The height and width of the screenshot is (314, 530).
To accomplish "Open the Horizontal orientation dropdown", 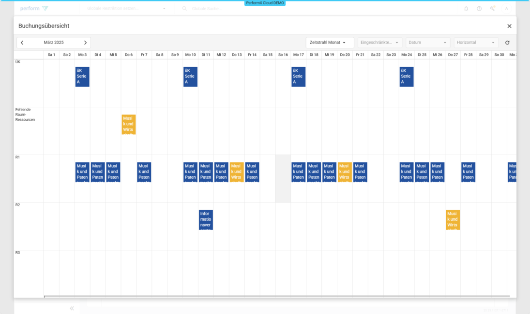I will tap(476, 43).
